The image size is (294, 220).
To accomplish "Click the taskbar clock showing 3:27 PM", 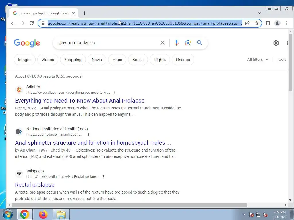I will [279, 212].
